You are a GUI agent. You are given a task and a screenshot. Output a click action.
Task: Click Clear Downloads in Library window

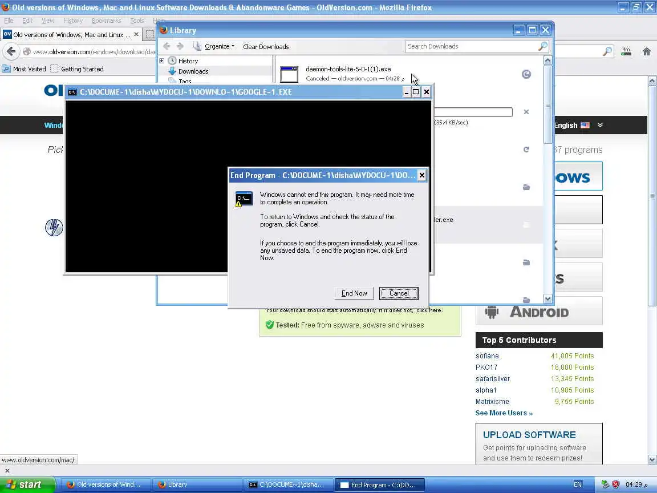[266, 47]
